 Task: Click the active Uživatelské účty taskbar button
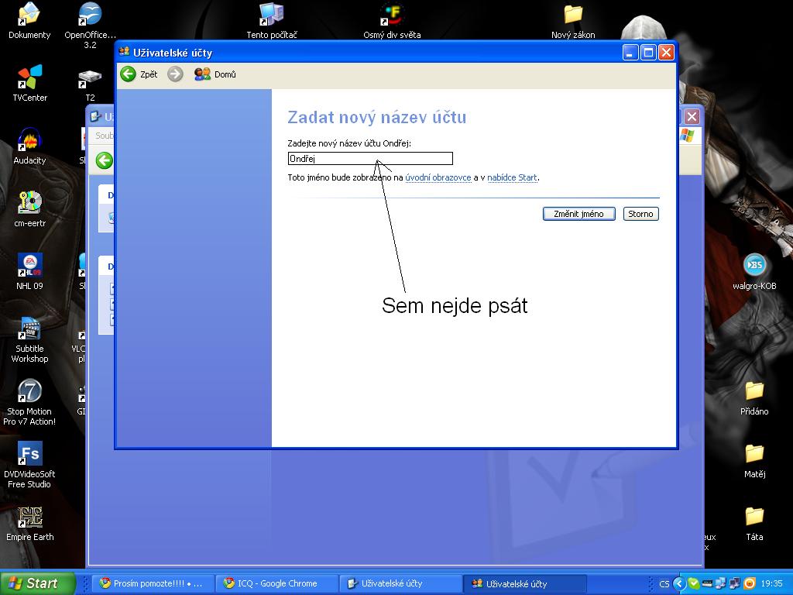coord(525,583)
